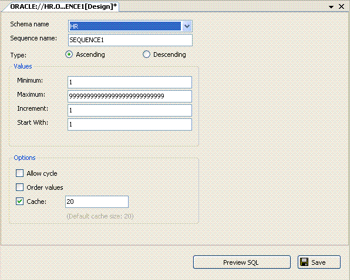
Task: Uncheck the Cache checkbox
Action: pos(19,202)
